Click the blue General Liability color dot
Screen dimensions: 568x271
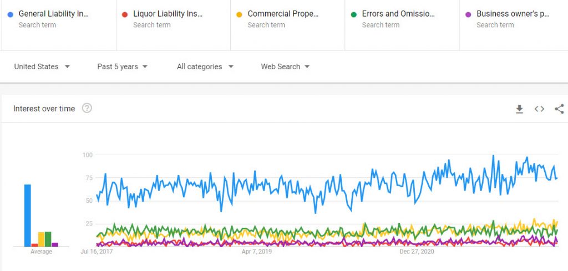point(10,15)
